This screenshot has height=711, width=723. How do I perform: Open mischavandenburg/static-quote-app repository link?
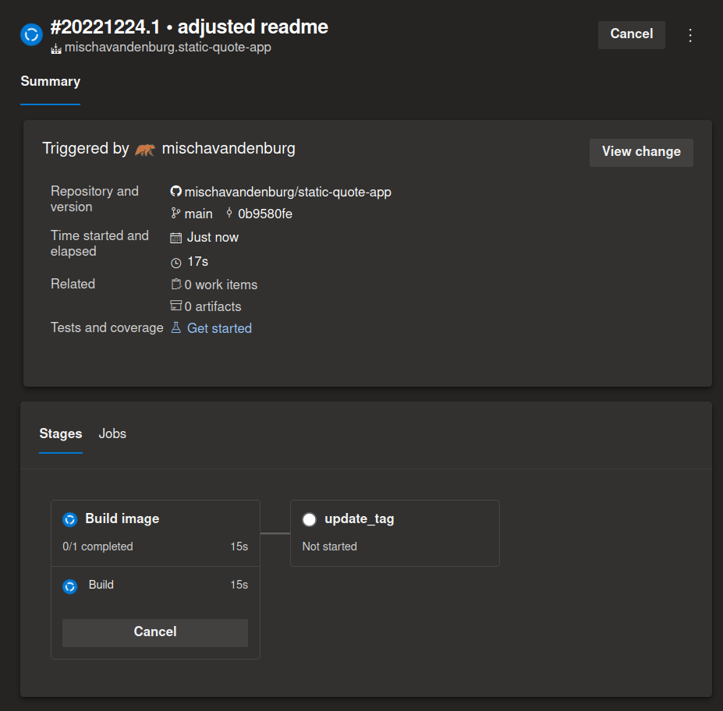288,192
